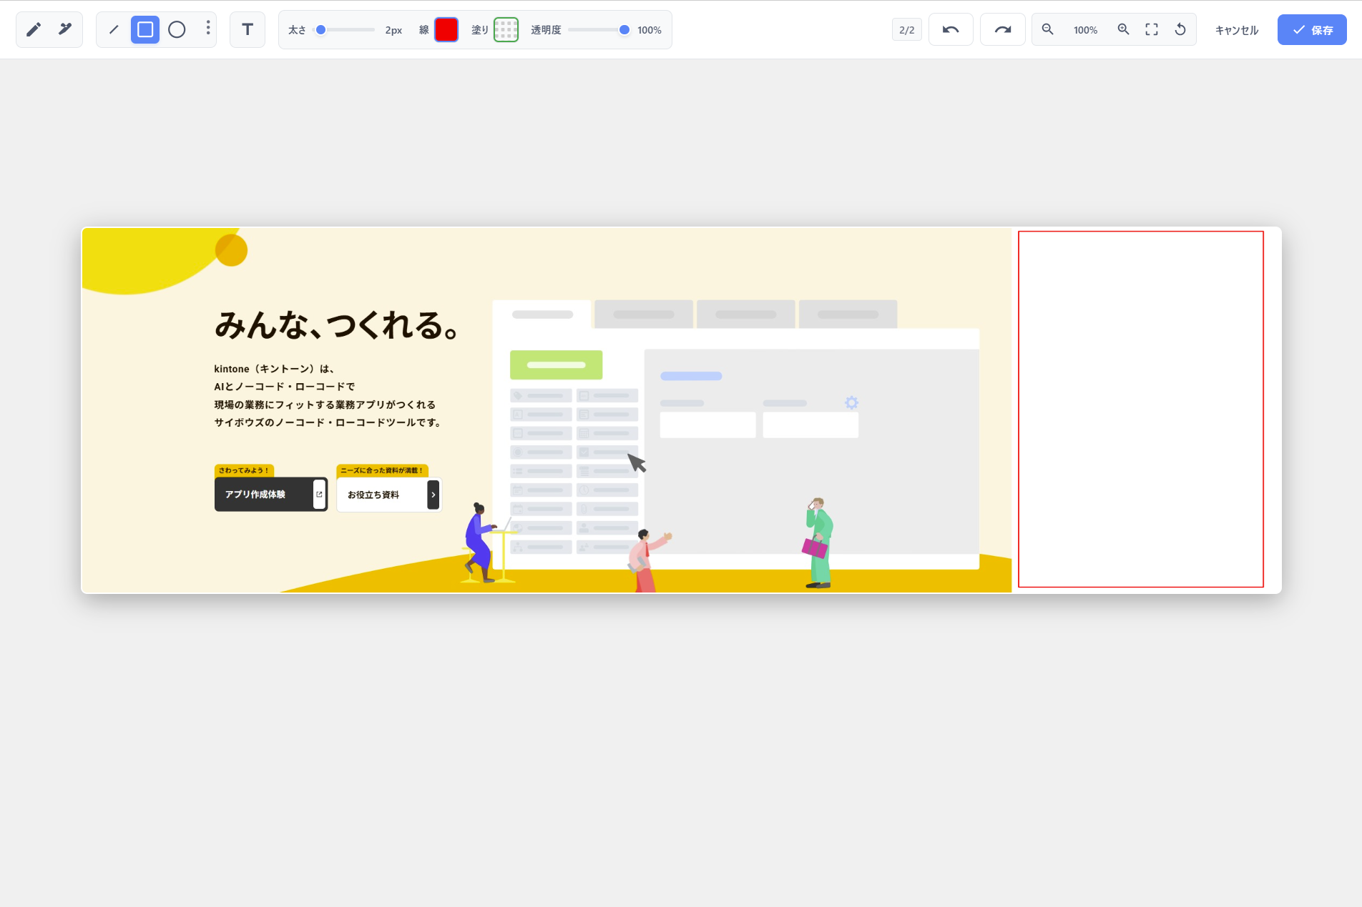1362x907 pixels.
Task: Click the 2/2 page indicator
Action: (906, 29)
